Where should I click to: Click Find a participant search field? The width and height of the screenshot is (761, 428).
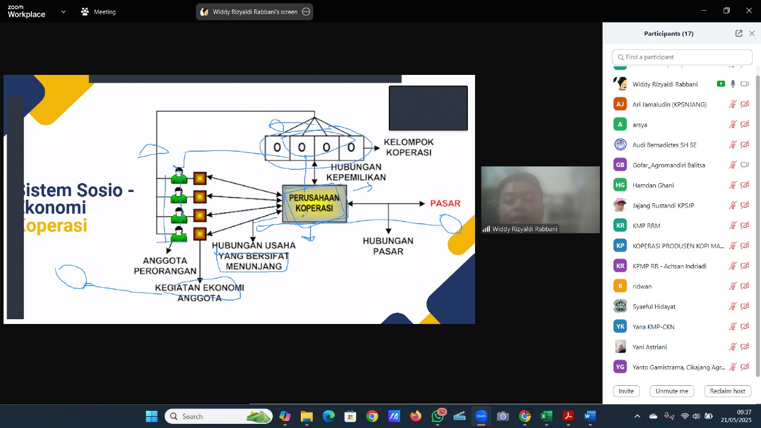tap(682, 57)
